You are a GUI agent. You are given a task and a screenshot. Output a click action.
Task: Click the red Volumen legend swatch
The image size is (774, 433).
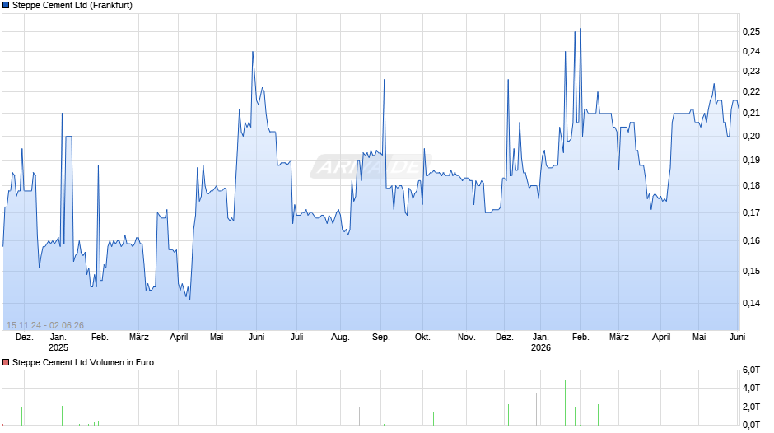click(6, 362)
